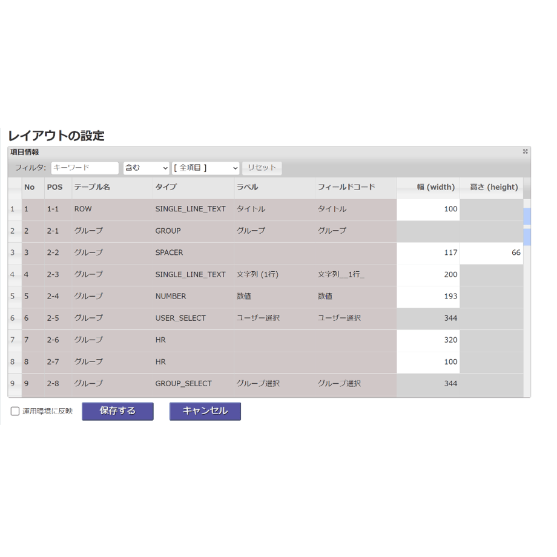This screenshot has width=557, height=557.
Task: Click the フィールドコード column header
Action: pyautogui.click(x=356, y=188)
